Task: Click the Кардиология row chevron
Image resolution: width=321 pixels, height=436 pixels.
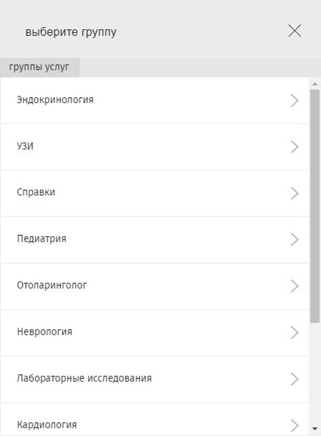Action: point(295,425)
